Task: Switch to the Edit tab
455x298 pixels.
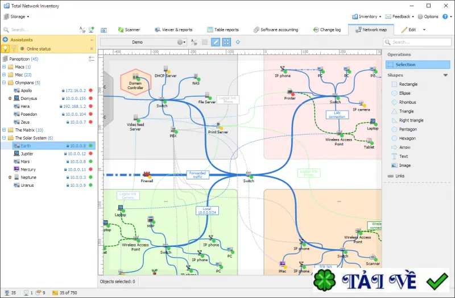Action: (408, 30)
